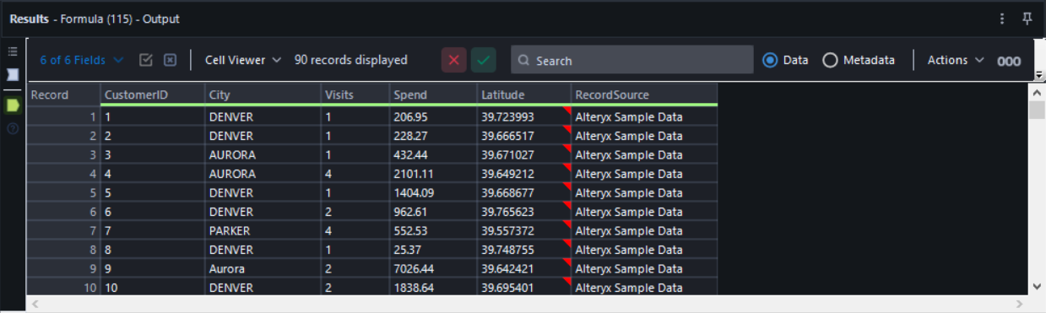Select the Latitude cell 39.671027
This screenshot has height=313, width=1046.
point(524,155)
